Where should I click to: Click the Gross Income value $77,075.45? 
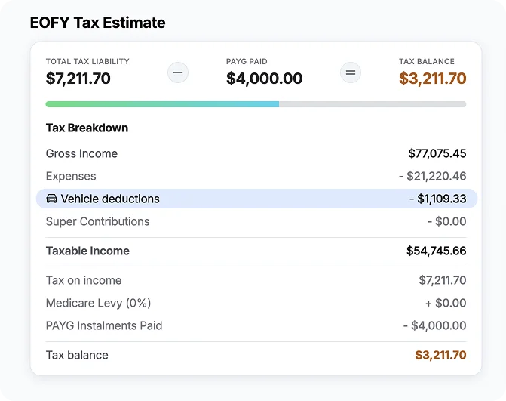pyautogui.click(x=437, y=153)
